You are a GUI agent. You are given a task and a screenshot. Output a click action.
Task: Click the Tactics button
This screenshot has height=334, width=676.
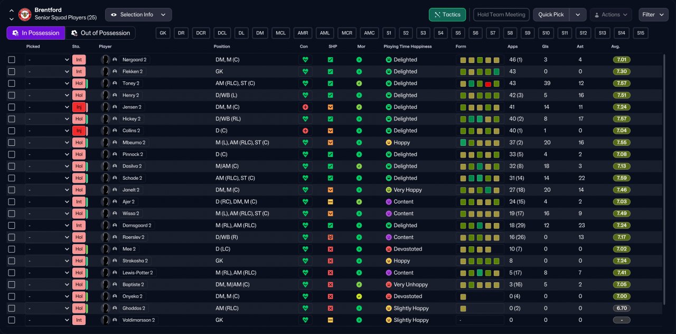click(x=447, y=15)
